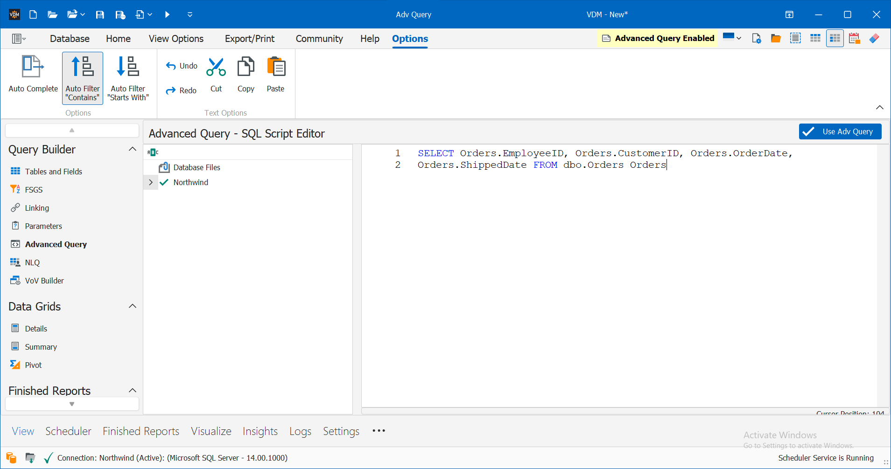Image resolution: width=891 pixels, height=469 pixels.
Task: Open the Pivot data grid
Action: click(x=33, y=365)
